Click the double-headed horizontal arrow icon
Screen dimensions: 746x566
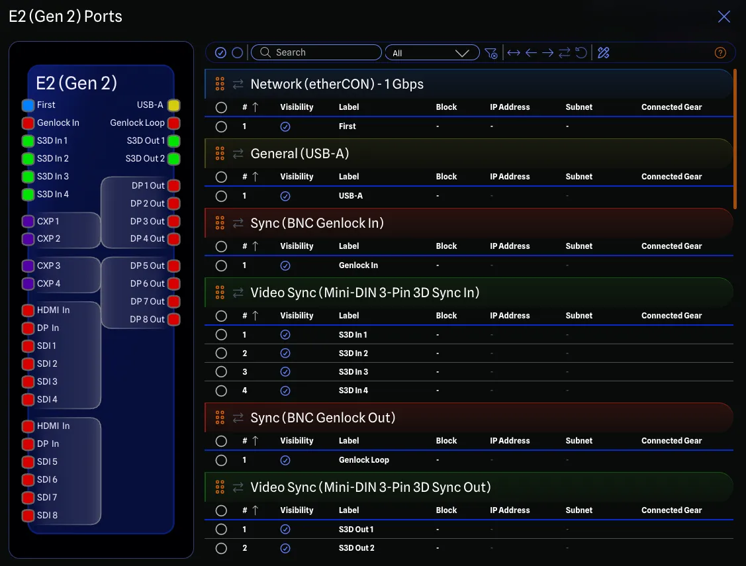[514, 53]
